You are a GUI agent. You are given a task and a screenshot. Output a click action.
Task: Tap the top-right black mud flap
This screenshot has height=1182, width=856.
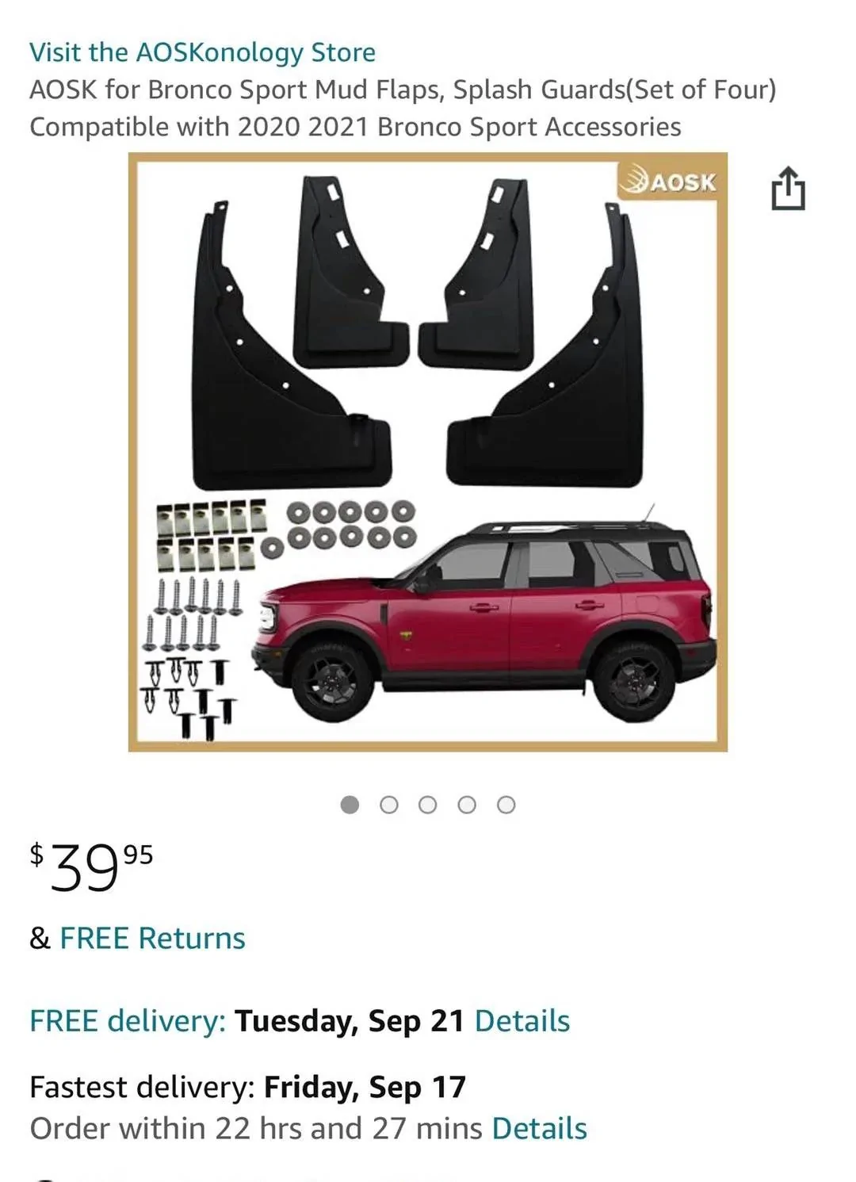tap(474, 274)
